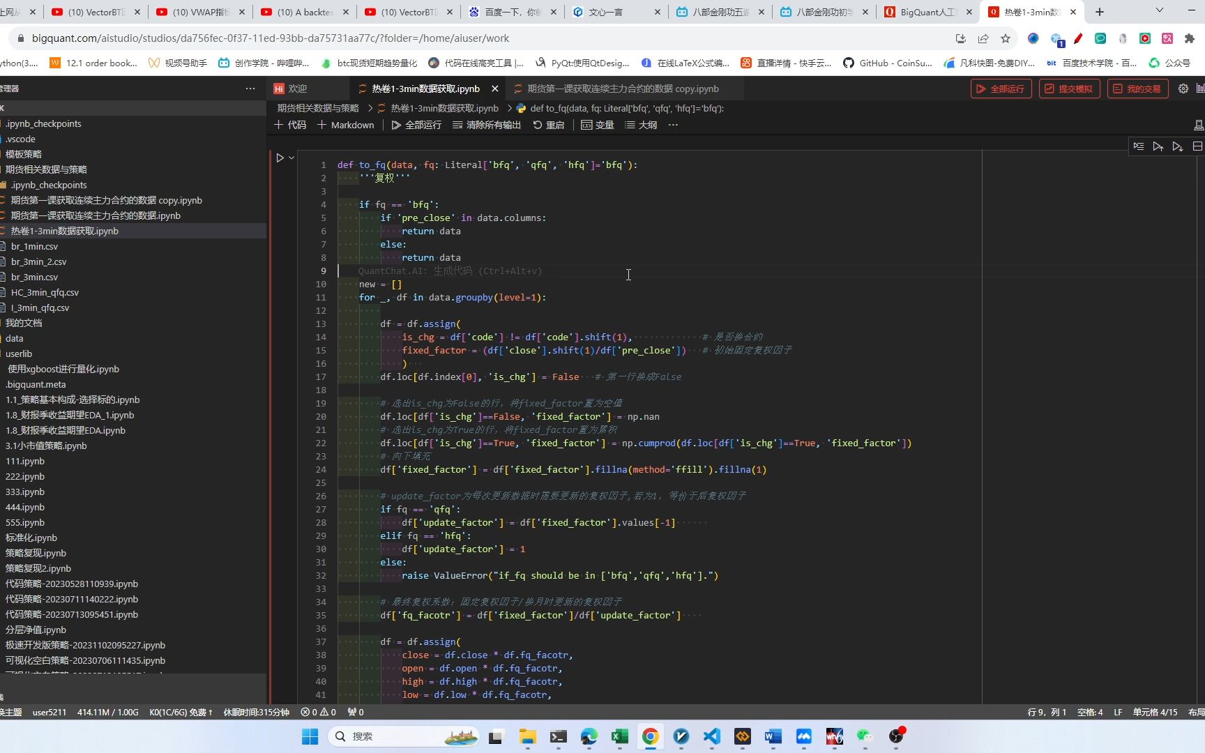
Task: Open 3.1小市值策略.ipynb
Action: 132,446
